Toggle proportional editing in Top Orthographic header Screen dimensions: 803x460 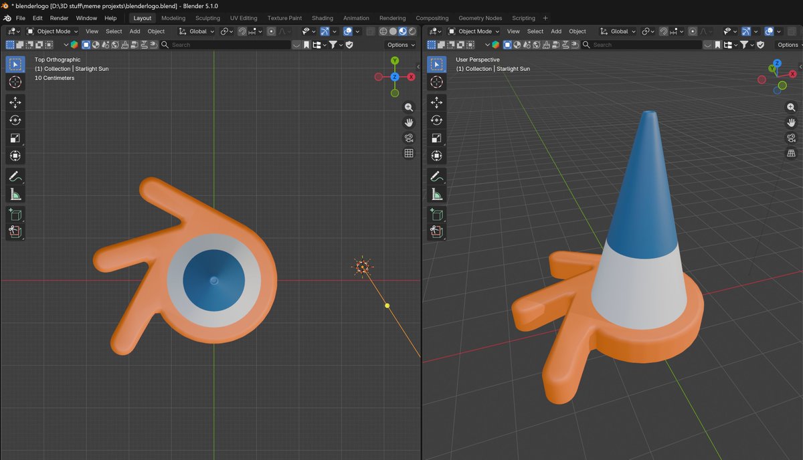271,31
